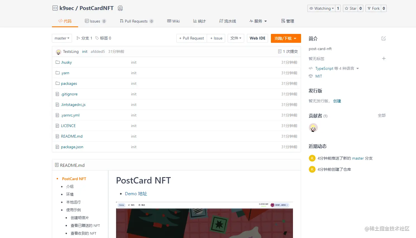Image resolution: width=416 pixels, height=238 pixels.
Task: Expand the 克隆/下载 download dropdown
Action: click(286, 38)
